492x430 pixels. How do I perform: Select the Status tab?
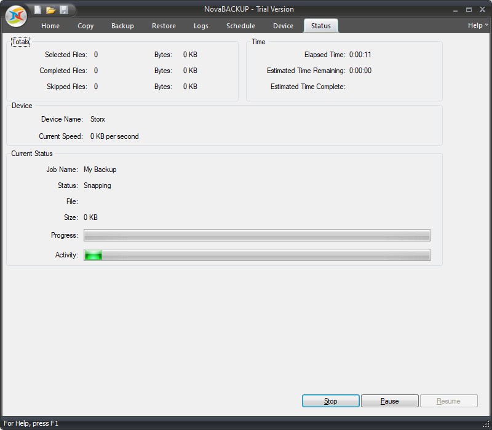pyautogui.click(x=320, y=26)
